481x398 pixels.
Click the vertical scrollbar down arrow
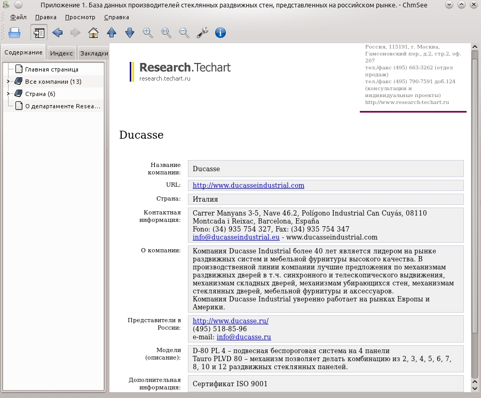475,388
